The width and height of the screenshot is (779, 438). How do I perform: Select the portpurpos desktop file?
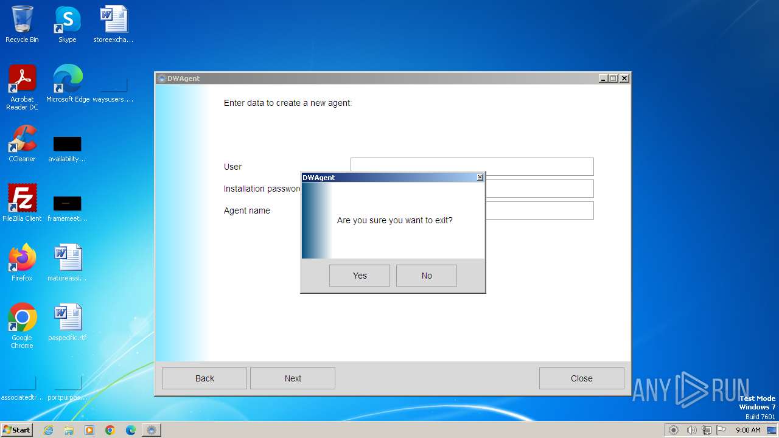(x=67, y=389)
